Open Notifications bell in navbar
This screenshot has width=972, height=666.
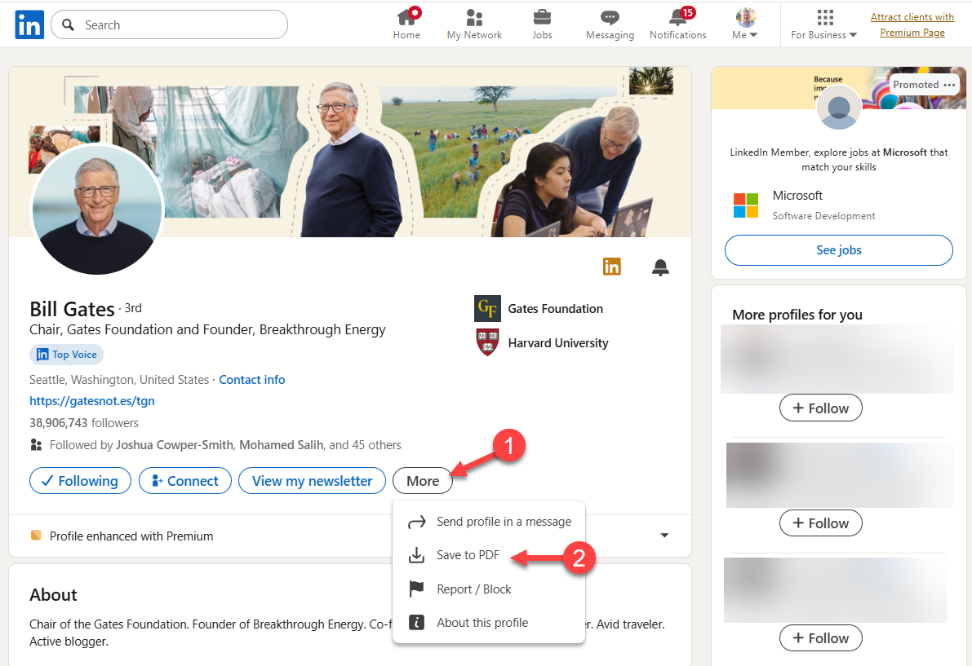[678, 17]
